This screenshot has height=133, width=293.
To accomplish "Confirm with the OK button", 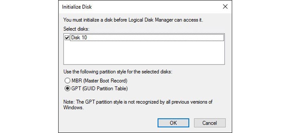I will [173, 123].
